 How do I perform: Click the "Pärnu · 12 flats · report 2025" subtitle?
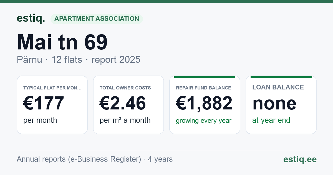coord(79,60)
